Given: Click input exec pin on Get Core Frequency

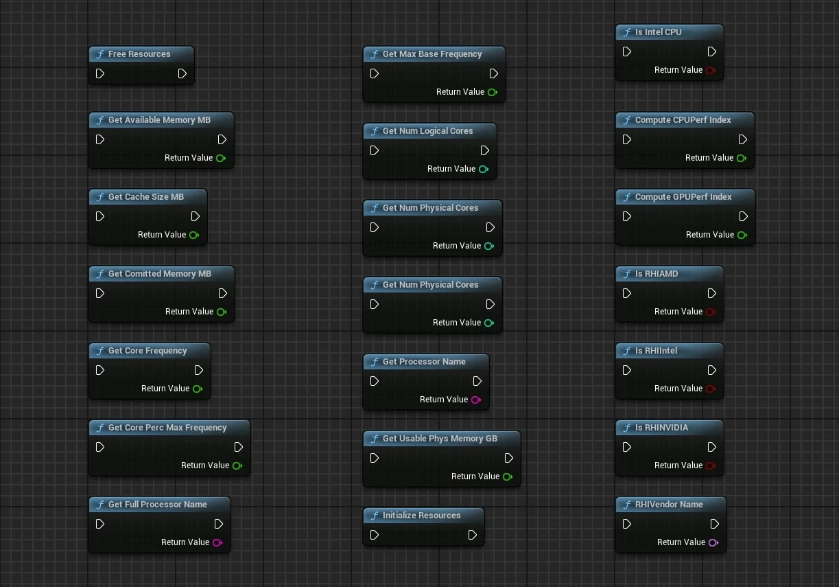Looking at the screenshot, I should (x=100, y=370).
